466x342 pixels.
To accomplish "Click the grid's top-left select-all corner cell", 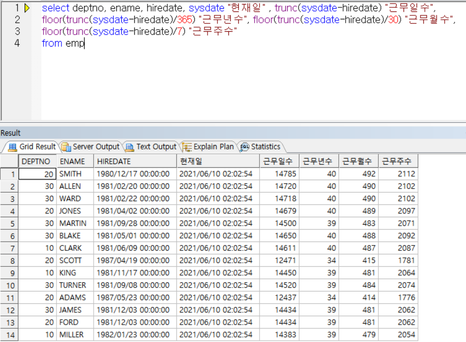I will [9, 161].
